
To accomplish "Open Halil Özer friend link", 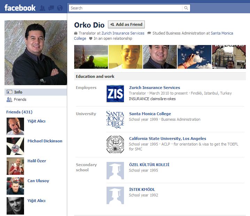I will point(37,161).
